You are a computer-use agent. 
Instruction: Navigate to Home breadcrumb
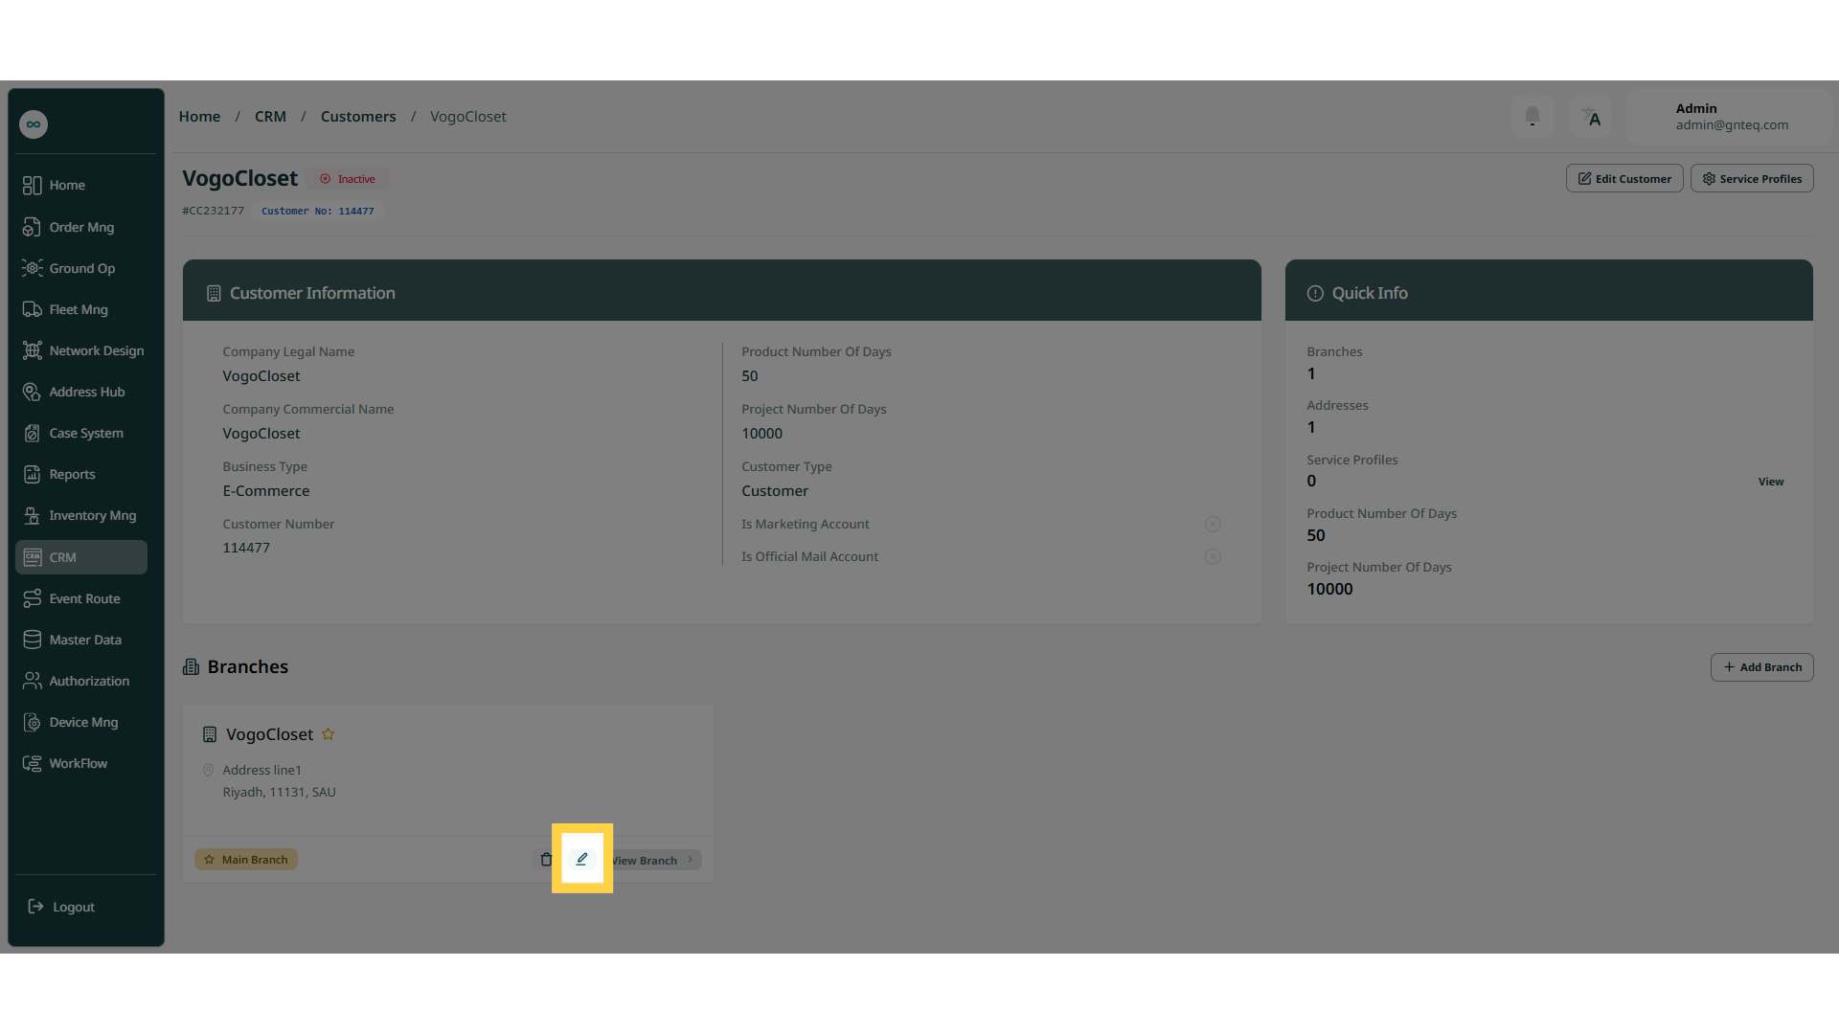click(199, 117)
